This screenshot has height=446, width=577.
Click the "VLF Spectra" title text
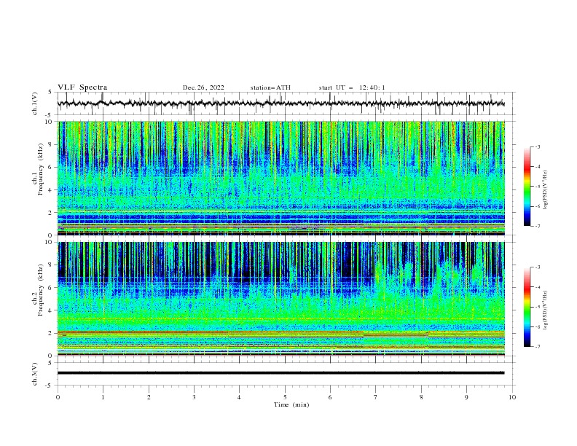coord(82,87)
